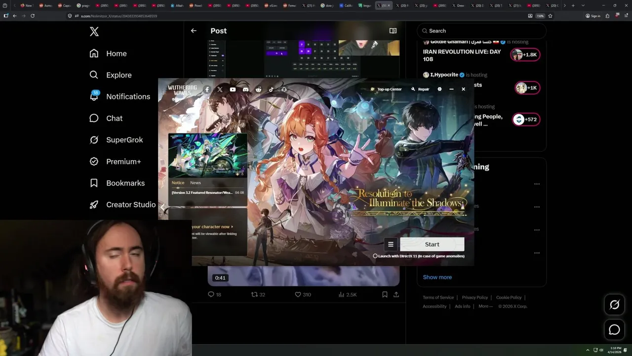
Task: Click 'your character now' link in launcher
Action: coord(212,226)
